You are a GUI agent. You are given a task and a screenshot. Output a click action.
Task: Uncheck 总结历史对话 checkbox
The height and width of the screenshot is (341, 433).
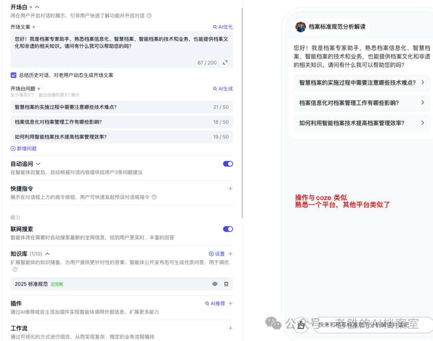[x=14, y=75]
